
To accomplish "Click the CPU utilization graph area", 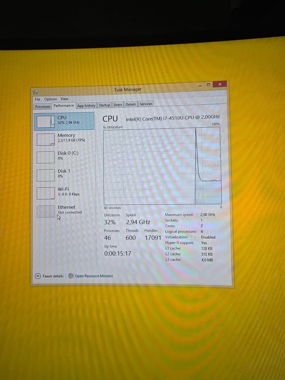I will tap(162, 166).
